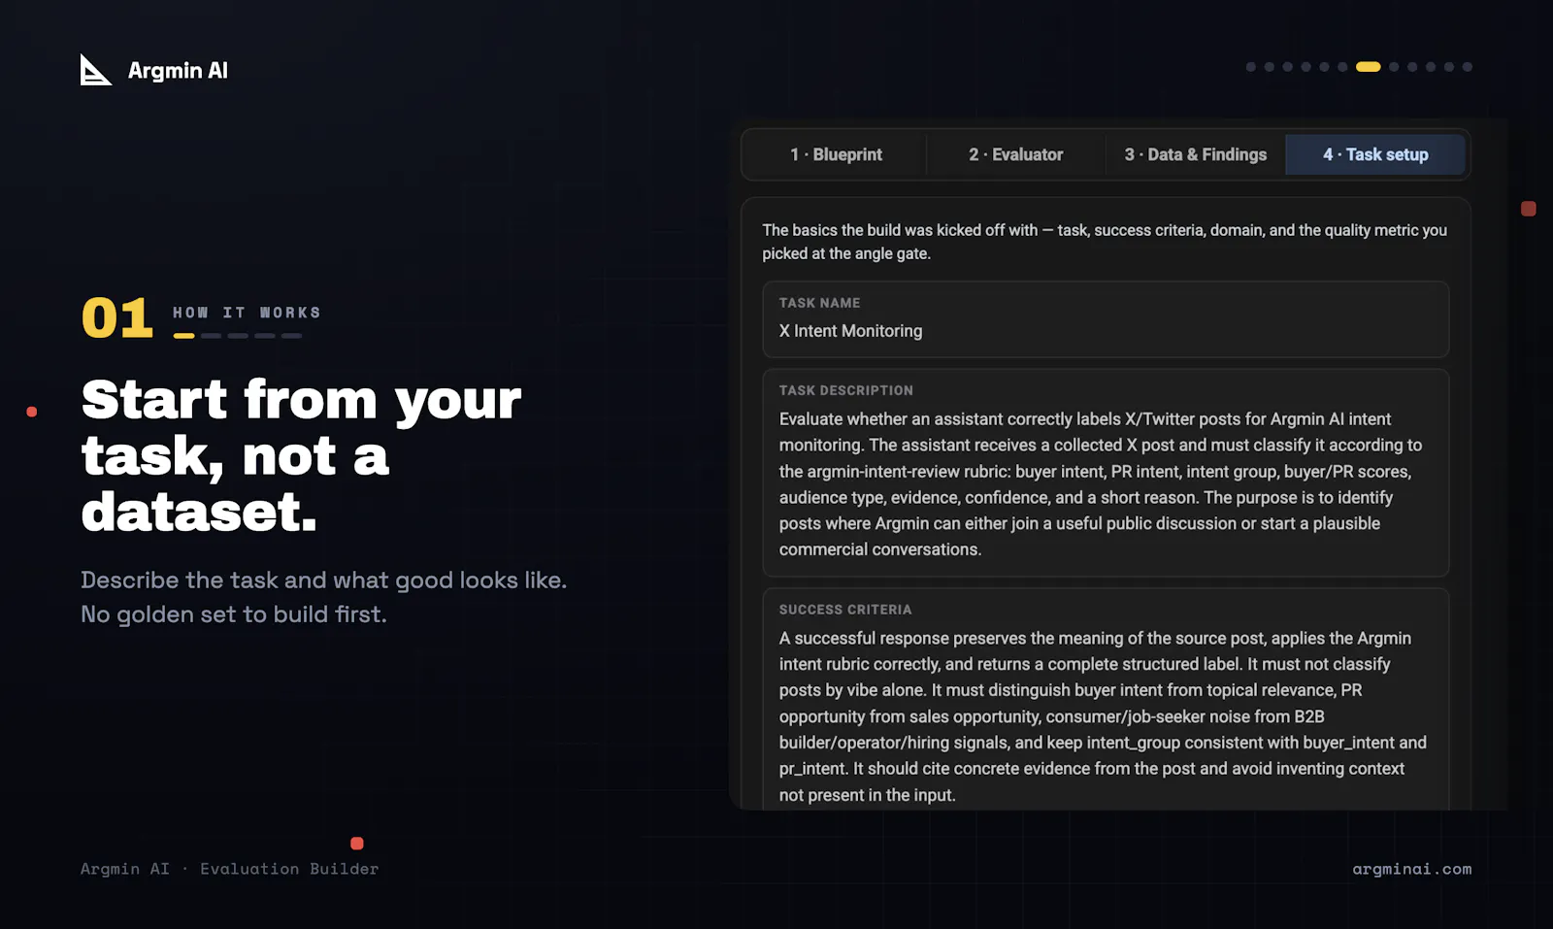Click the red square above the footer text
Image resolution: width=1553 pixels, height=929 pixels.
click(357, 844)
